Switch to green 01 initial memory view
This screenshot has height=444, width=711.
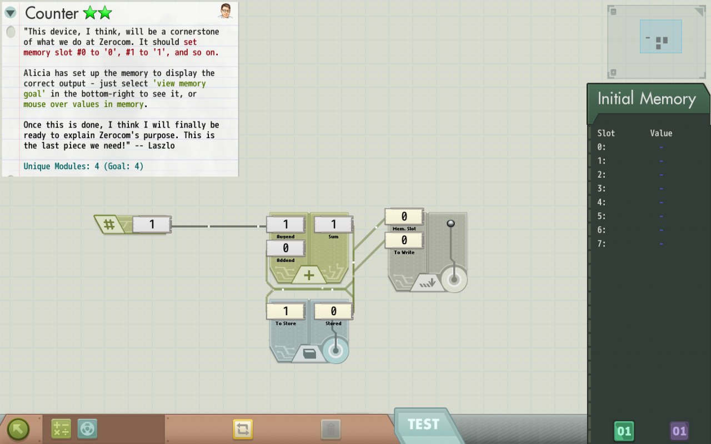click(624, 431)
